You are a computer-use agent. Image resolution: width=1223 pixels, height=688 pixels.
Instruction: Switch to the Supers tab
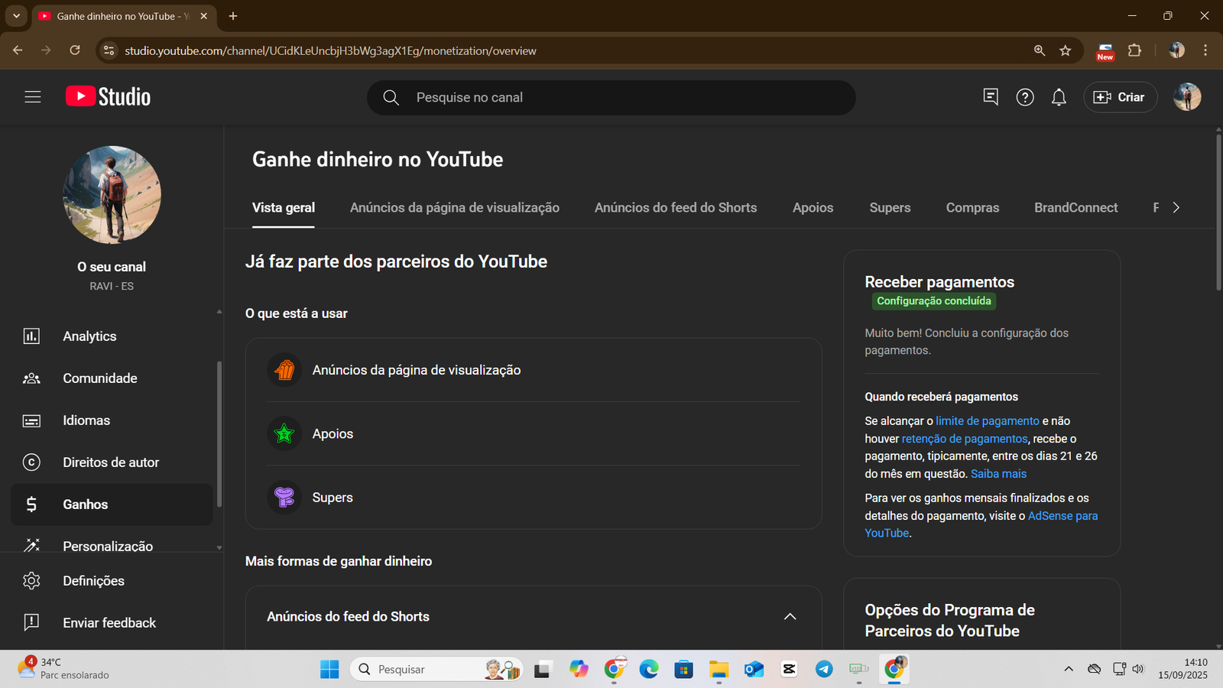pyautogui.click(x=890, y=208)
